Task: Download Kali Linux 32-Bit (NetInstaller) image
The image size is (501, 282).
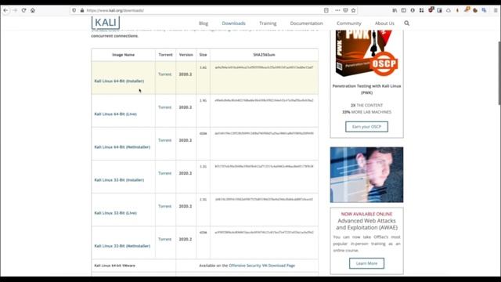Action: click(x=122, y=246)
